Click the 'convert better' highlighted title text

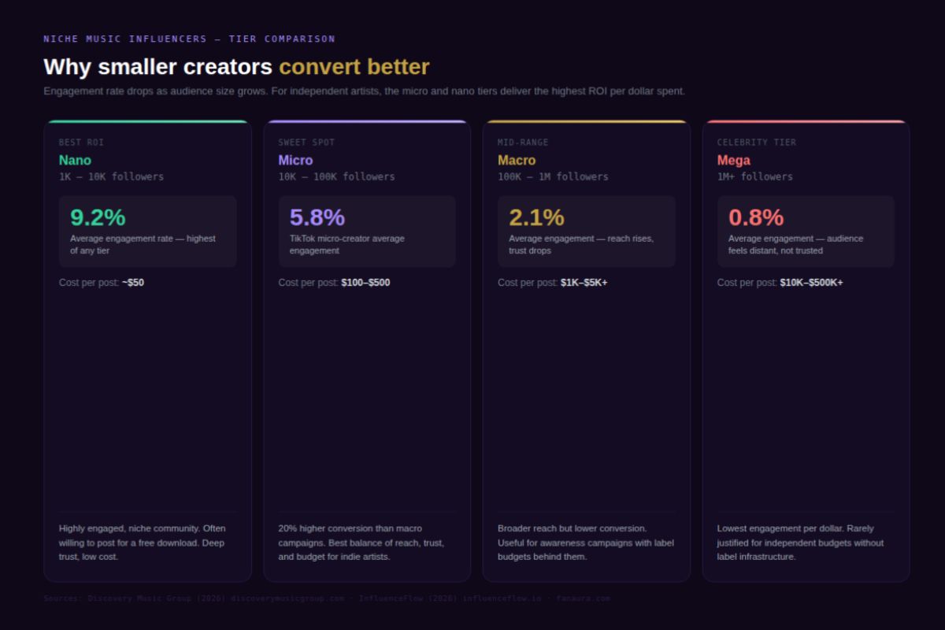coord(354,67)
